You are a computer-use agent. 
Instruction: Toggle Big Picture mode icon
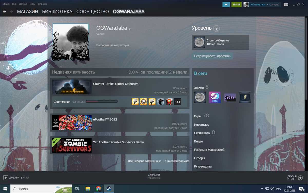(286, 5)
